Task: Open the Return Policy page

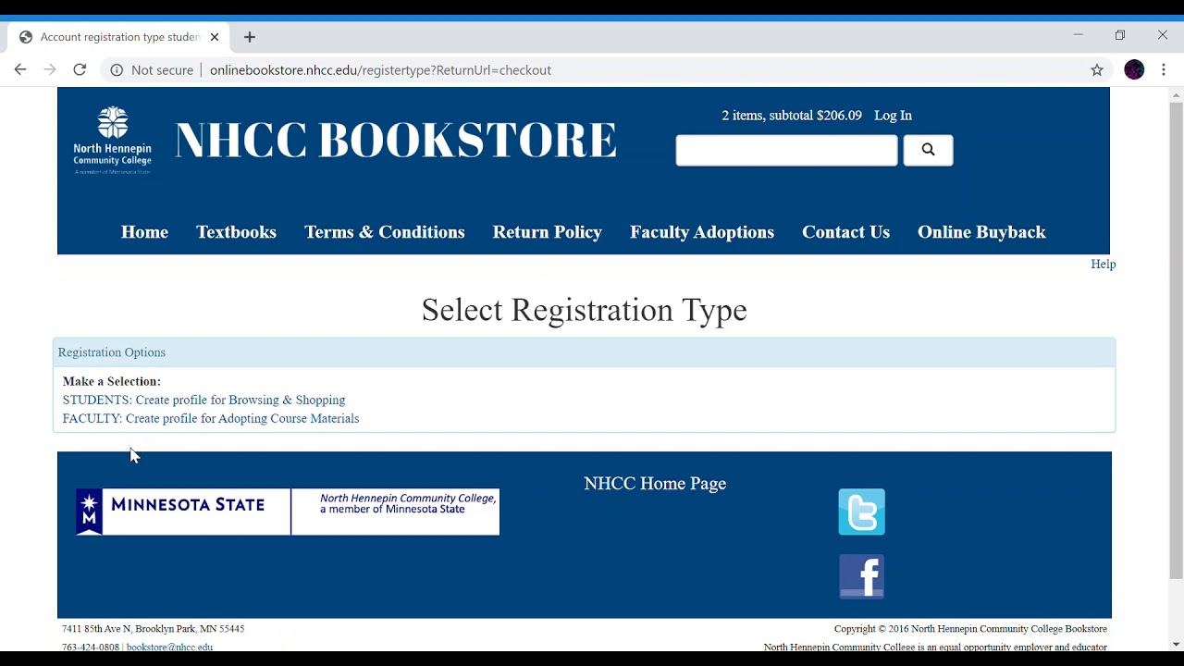Action: click(548, 232)
